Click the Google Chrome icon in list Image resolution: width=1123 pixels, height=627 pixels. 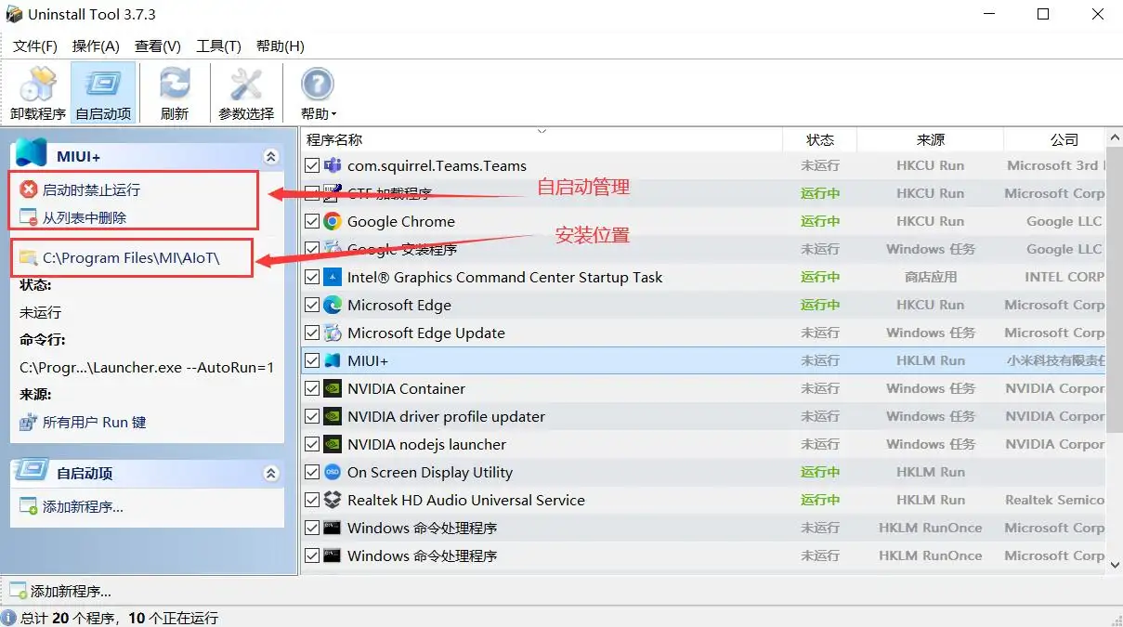click(333, 221)
